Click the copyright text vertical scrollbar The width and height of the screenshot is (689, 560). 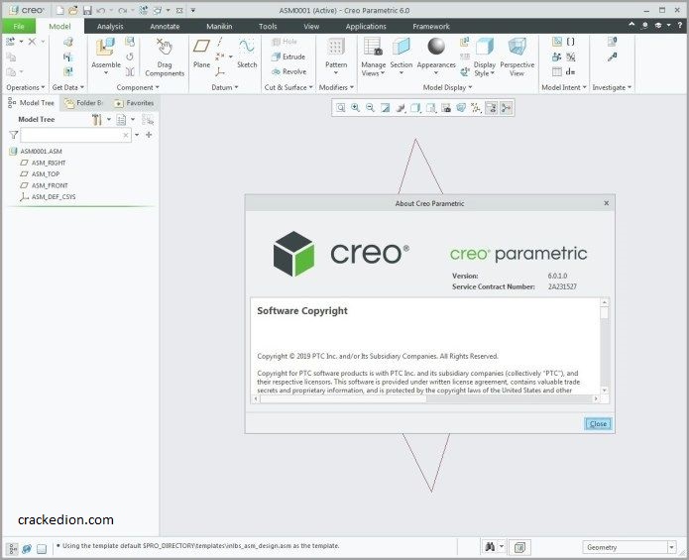pos(605,346)
